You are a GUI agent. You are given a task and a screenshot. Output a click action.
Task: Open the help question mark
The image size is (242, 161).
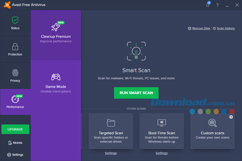[217, 5]
